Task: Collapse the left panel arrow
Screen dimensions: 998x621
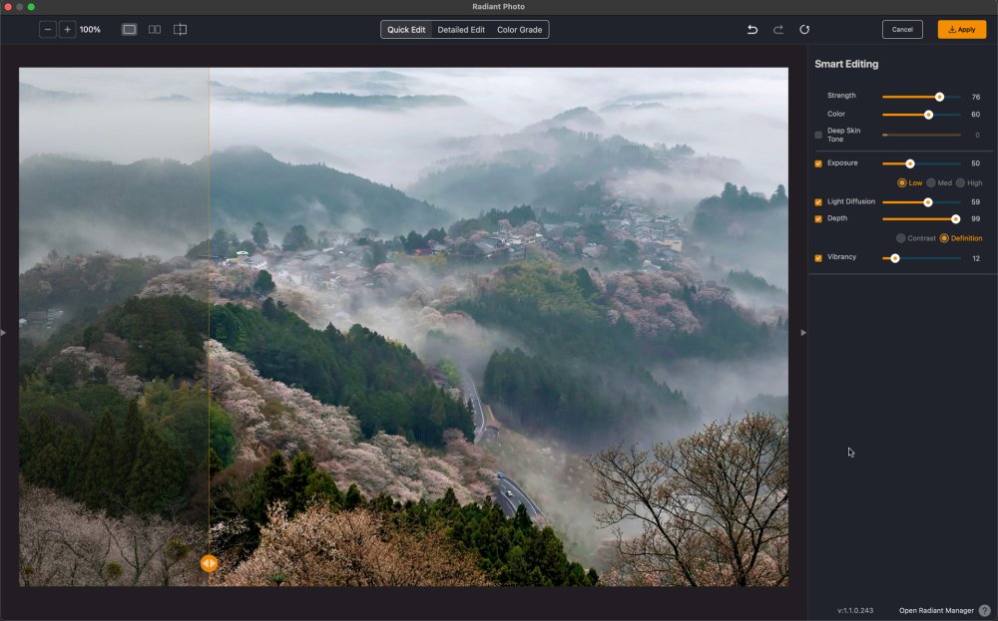Action: coord(3,332)
